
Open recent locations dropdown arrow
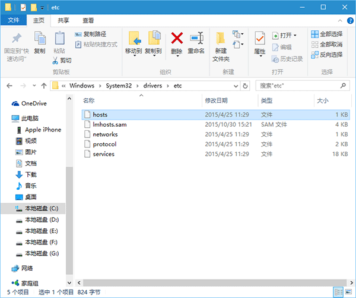click(x=34, y=86)
